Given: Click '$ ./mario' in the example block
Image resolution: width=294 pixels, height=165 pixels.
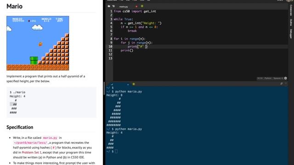Looking at the screenshot, I should [17, 92].
